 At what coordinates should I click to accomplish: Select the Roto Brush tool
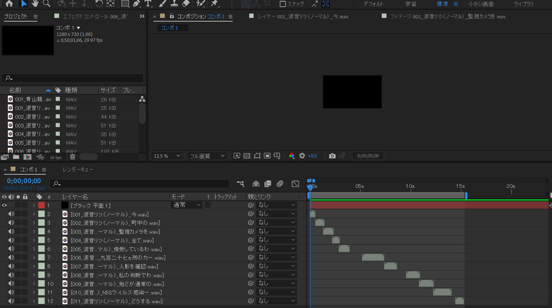pos(200,4)
